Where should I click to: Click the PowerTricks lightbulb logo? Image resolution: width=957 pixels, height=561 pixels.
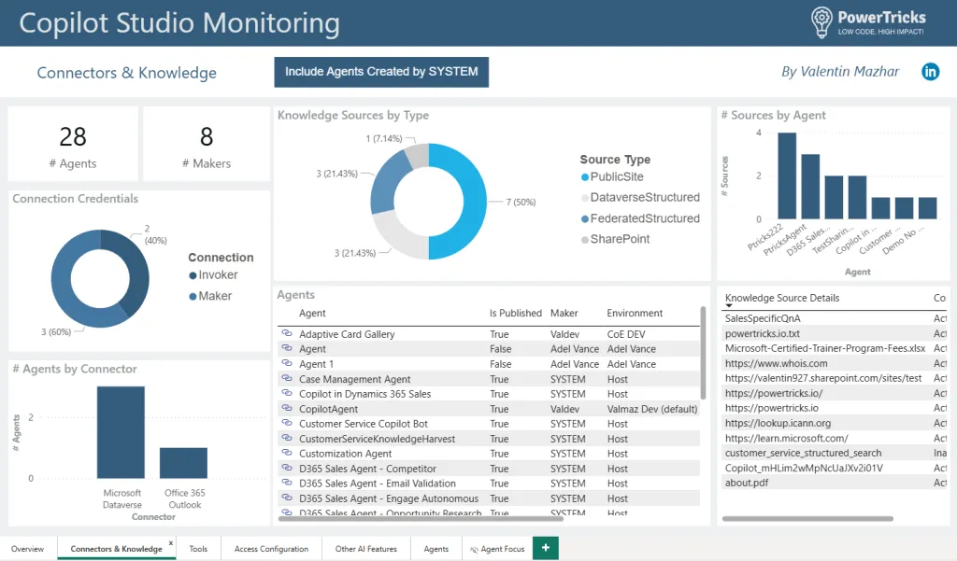coord(821,22)
